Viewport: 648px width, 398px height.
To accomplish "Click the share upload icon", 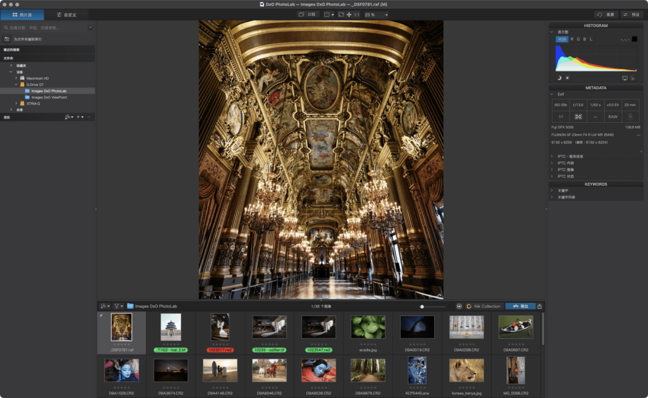I will [539, 306].
